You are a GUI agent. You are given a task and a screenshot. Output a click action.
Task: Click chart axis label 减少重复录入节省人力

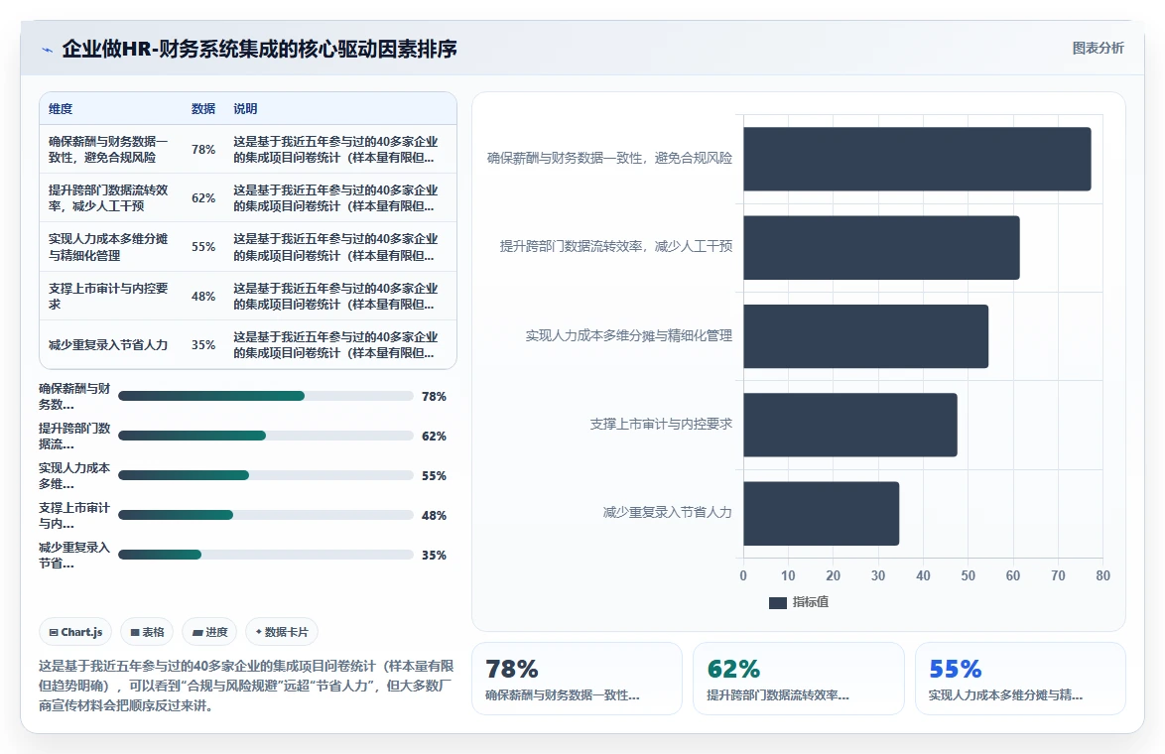tap(667, 513)
